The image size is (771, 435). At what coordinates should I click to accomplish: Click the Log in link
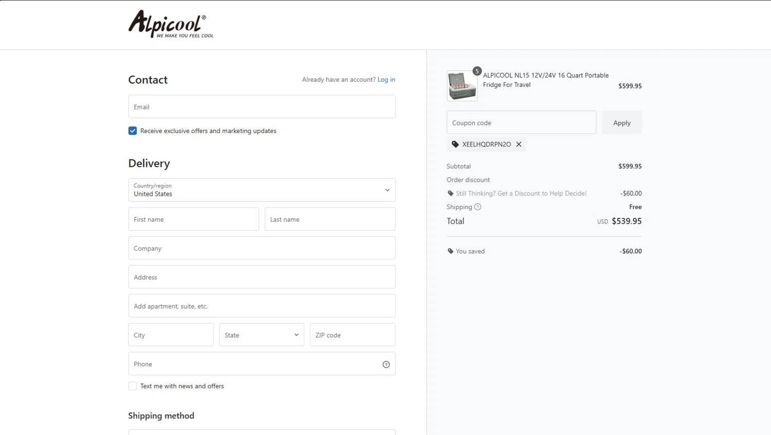pos(386,80)
